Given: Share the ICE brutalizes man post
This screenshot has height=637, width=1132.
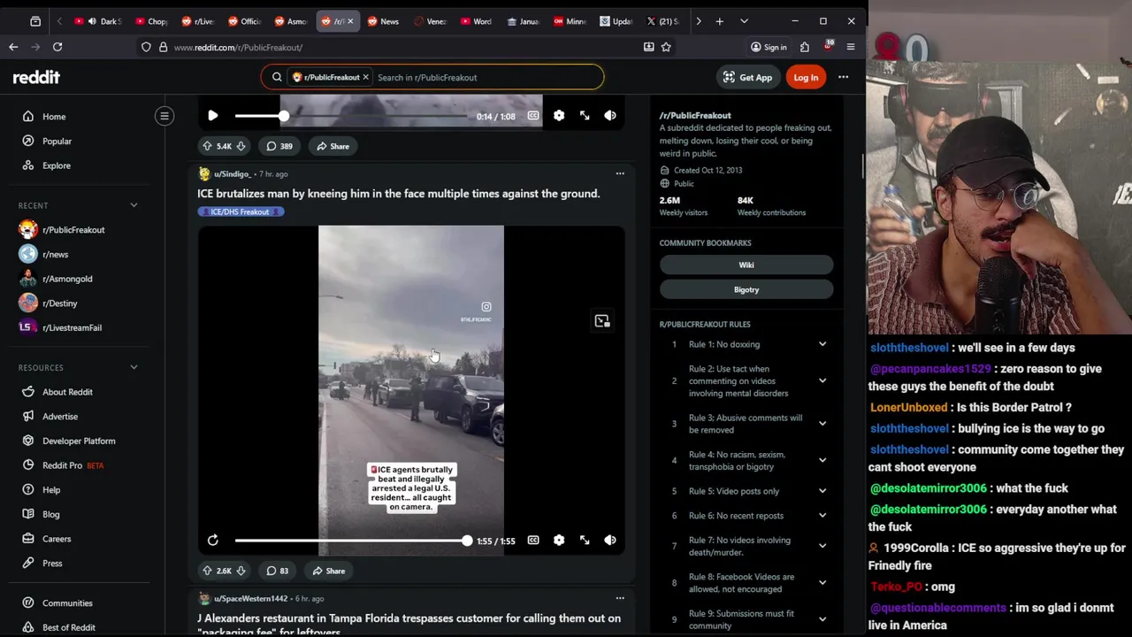Looking at the screenshot, I should pos(329,571).
